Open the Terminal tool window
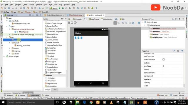 (x=8, y=95)
